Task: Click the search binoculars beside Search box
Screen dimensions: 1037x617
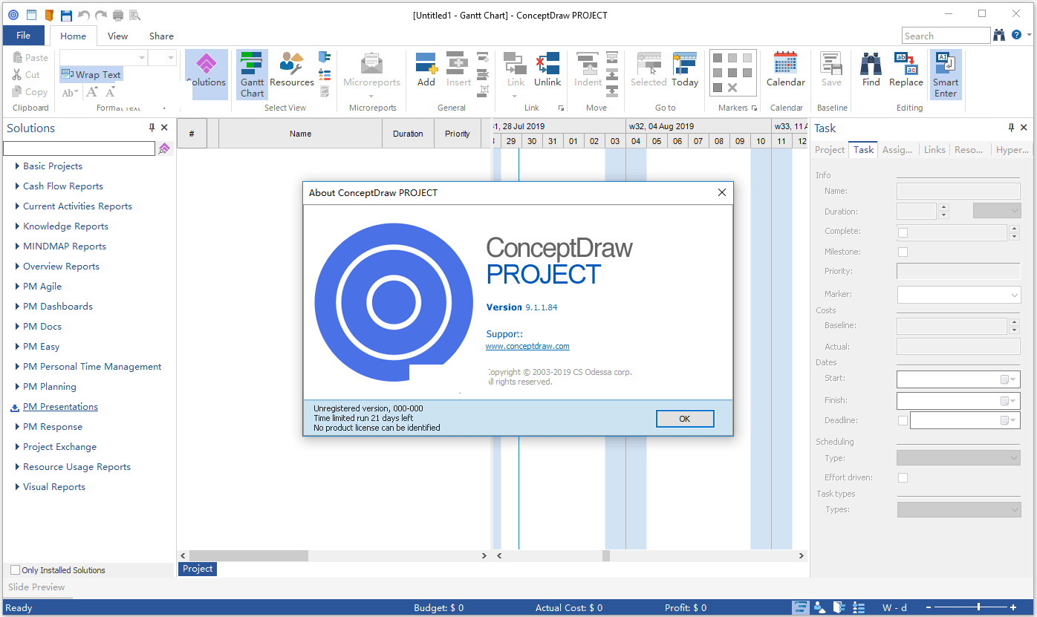Action: click(x=1000, y=35)
